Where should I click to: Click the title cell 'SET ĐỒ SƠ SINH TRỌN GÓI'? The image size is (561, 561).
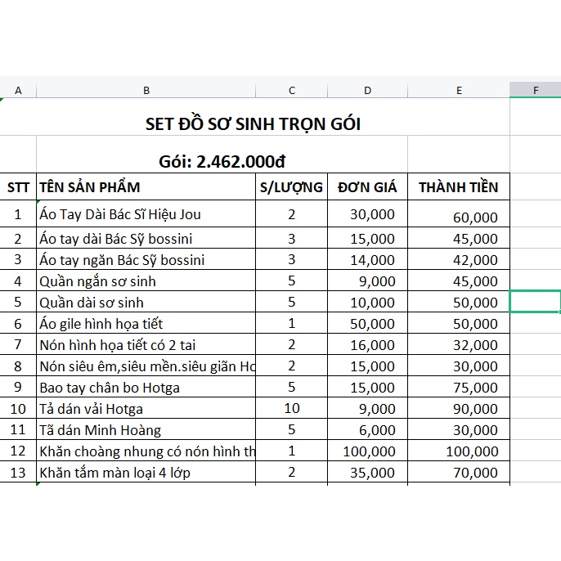click(x=254, y=124)
